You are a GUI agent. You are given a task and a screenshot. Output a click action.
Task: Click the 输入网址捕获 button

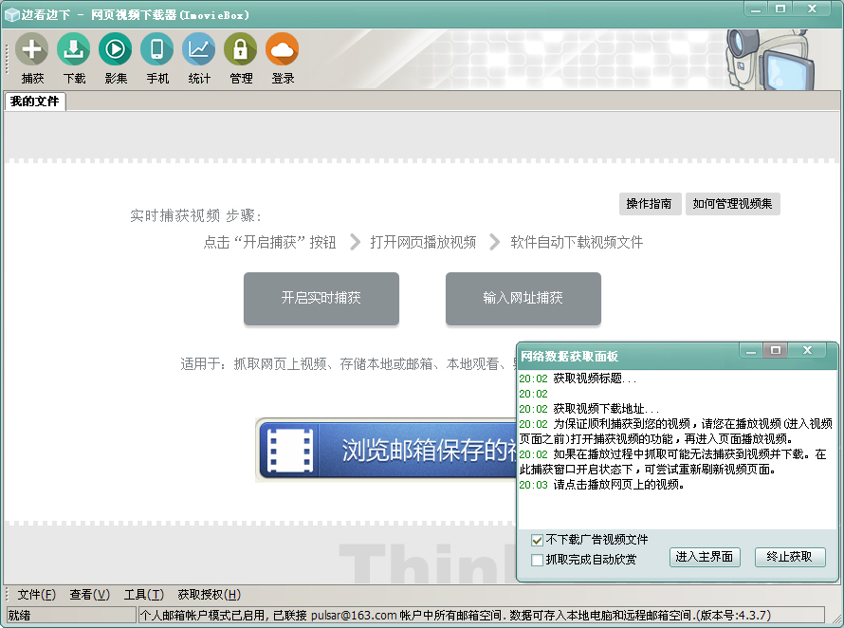[x=523, y=298]
